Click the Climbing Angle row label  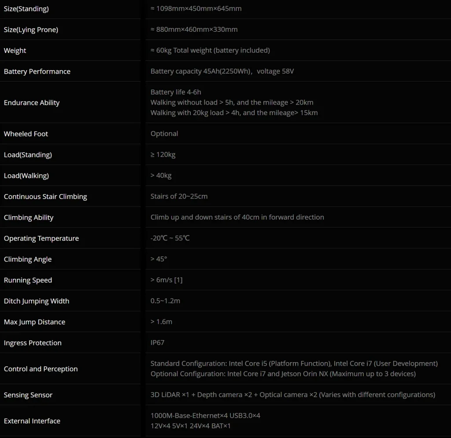click(28, 259)
